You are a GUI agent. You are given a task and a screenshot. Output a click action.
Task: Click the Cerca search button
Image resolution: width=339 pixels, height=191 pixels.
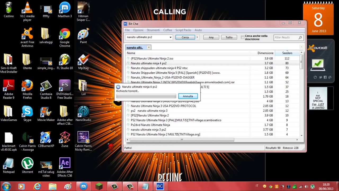pos(185,37)
